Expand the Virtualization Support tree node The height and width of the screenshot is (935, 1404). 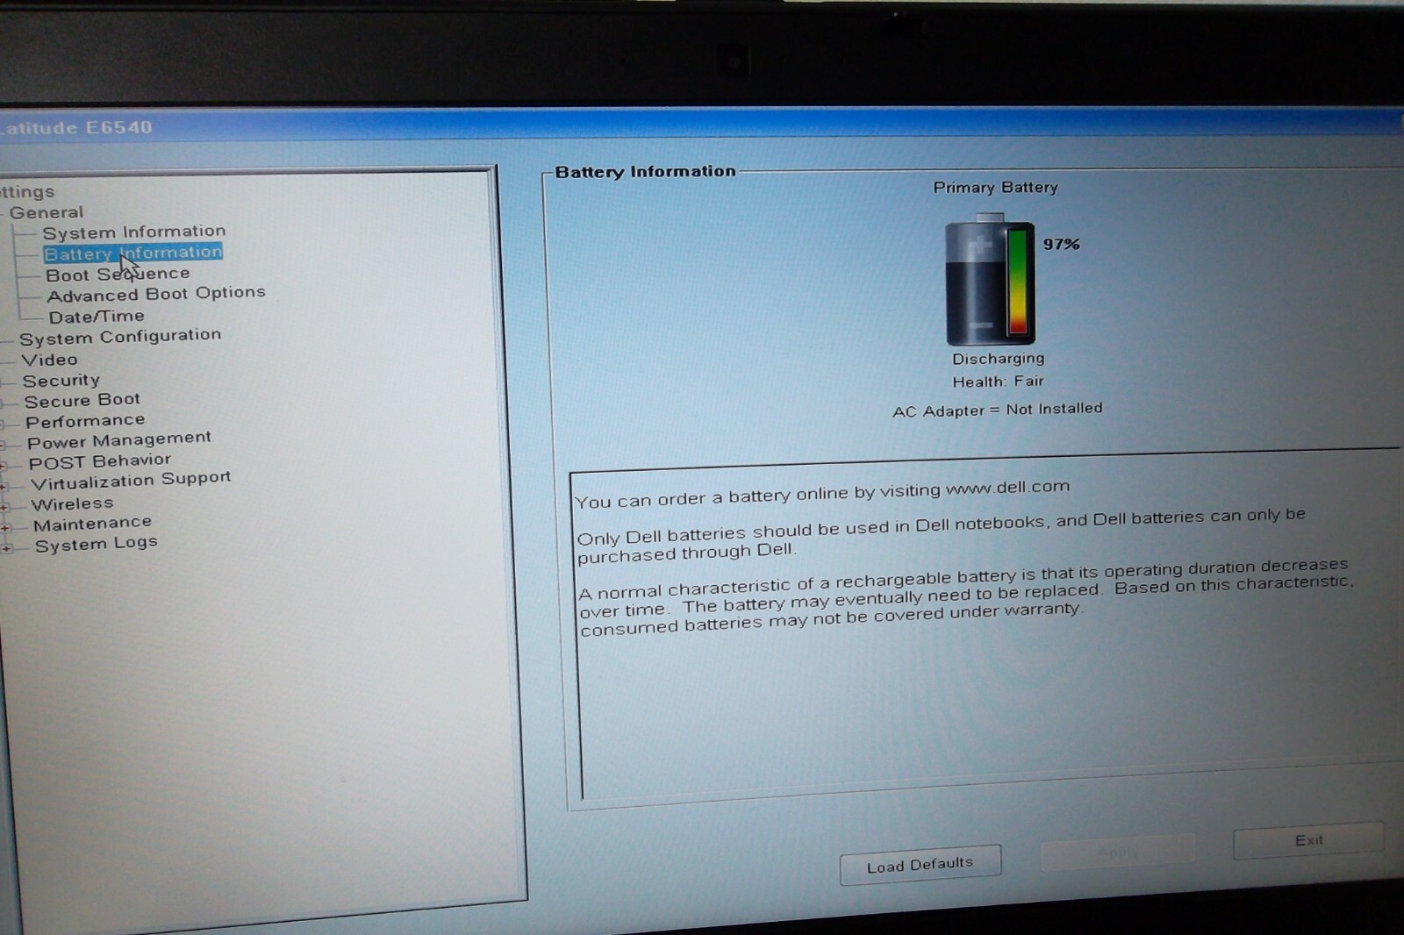[x=4, y=485]
